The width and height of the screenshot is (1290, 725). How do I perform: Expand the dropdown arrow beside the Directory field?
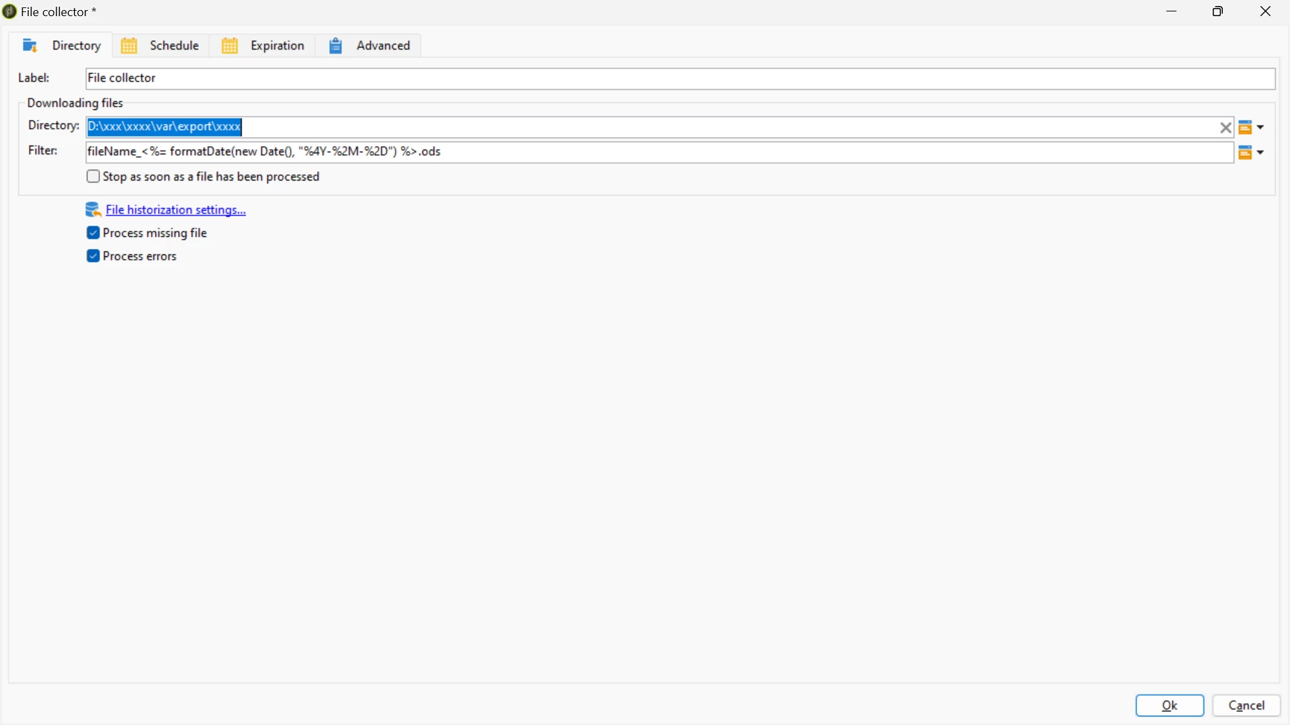coord(1261,128)
